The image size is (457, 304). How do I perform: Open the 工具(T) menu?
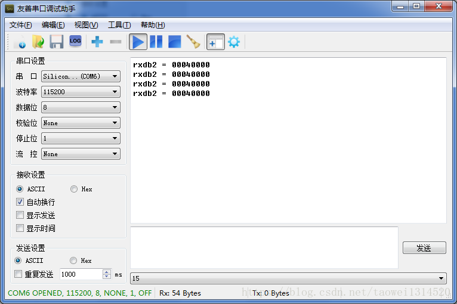tap(119, 25)
